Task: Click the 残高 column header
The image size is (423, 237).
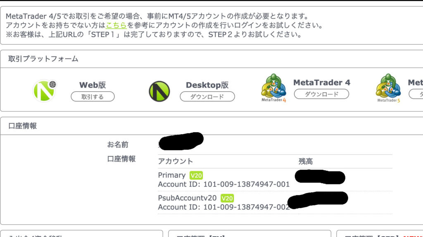Action: click(x=306, y=161)
